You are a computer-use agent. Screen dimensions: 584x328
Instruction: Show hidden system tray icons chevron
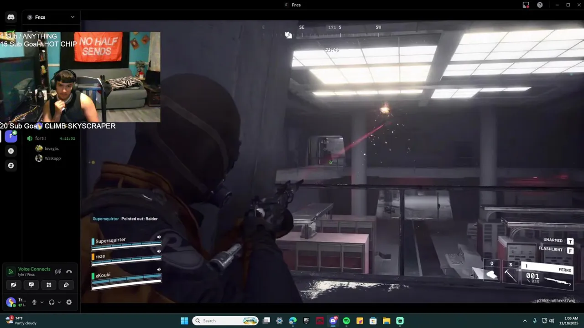click(525, 321)
